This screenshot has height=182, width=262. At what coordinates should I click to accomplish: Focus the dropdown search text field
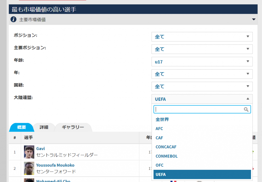point(199,109)
